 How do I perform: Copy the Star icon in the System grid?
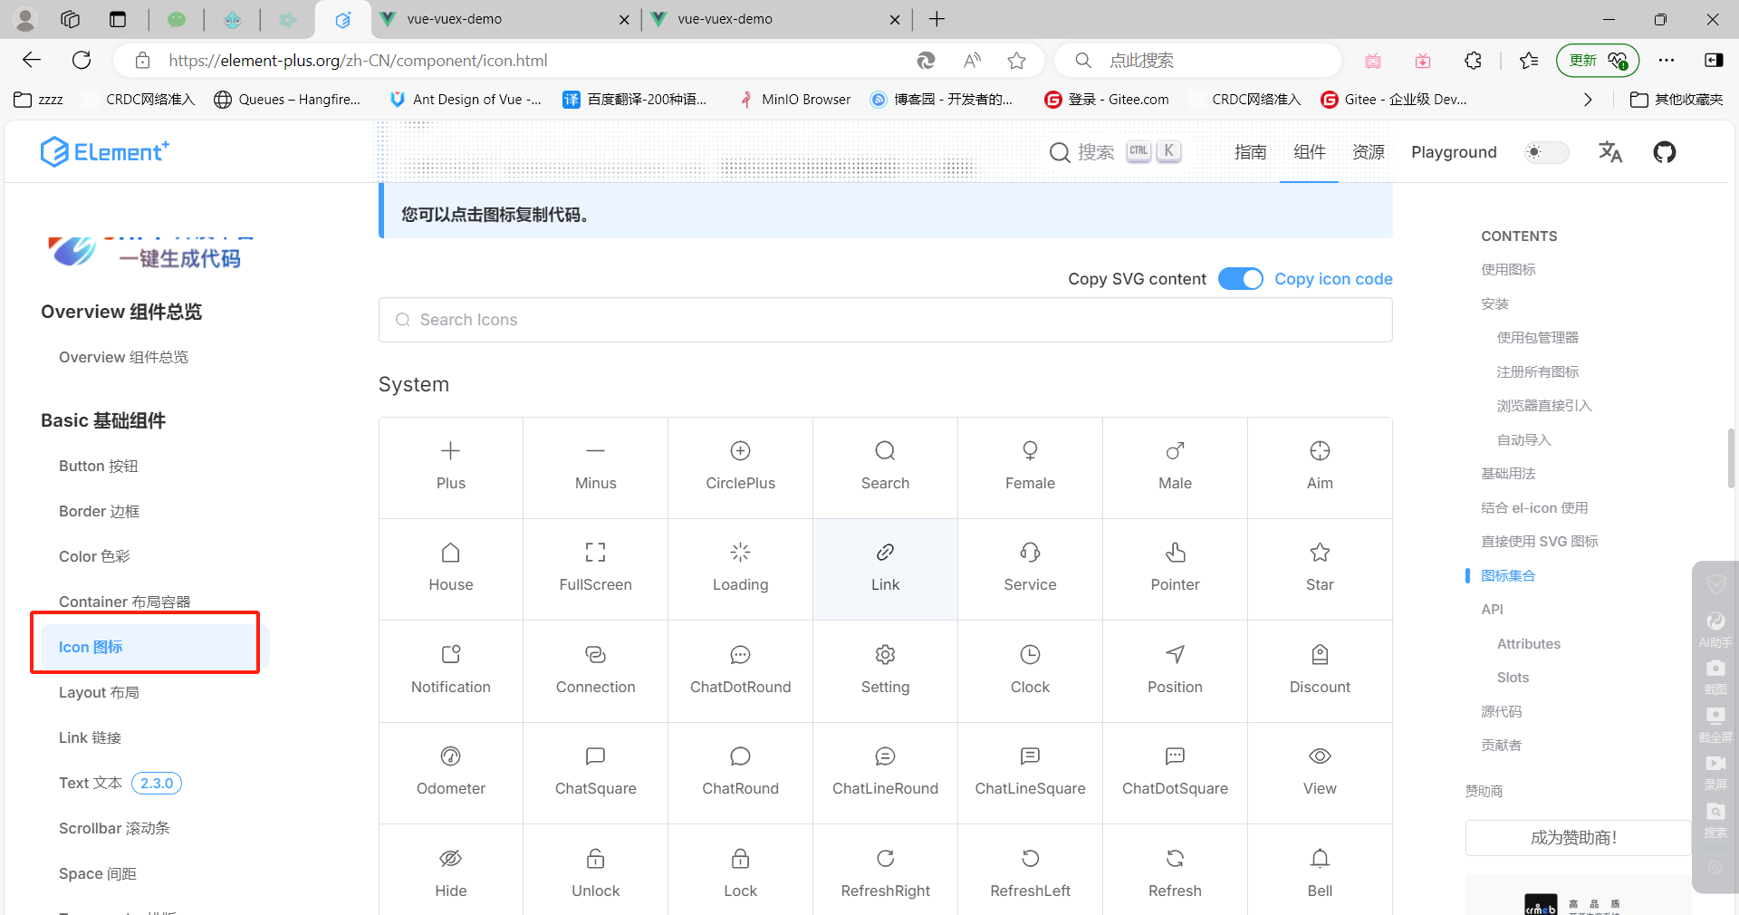[1320, 569]
